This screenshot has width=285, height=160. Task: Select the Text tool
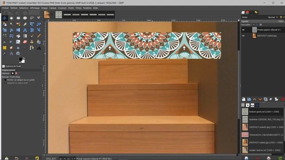click(39, 48)
